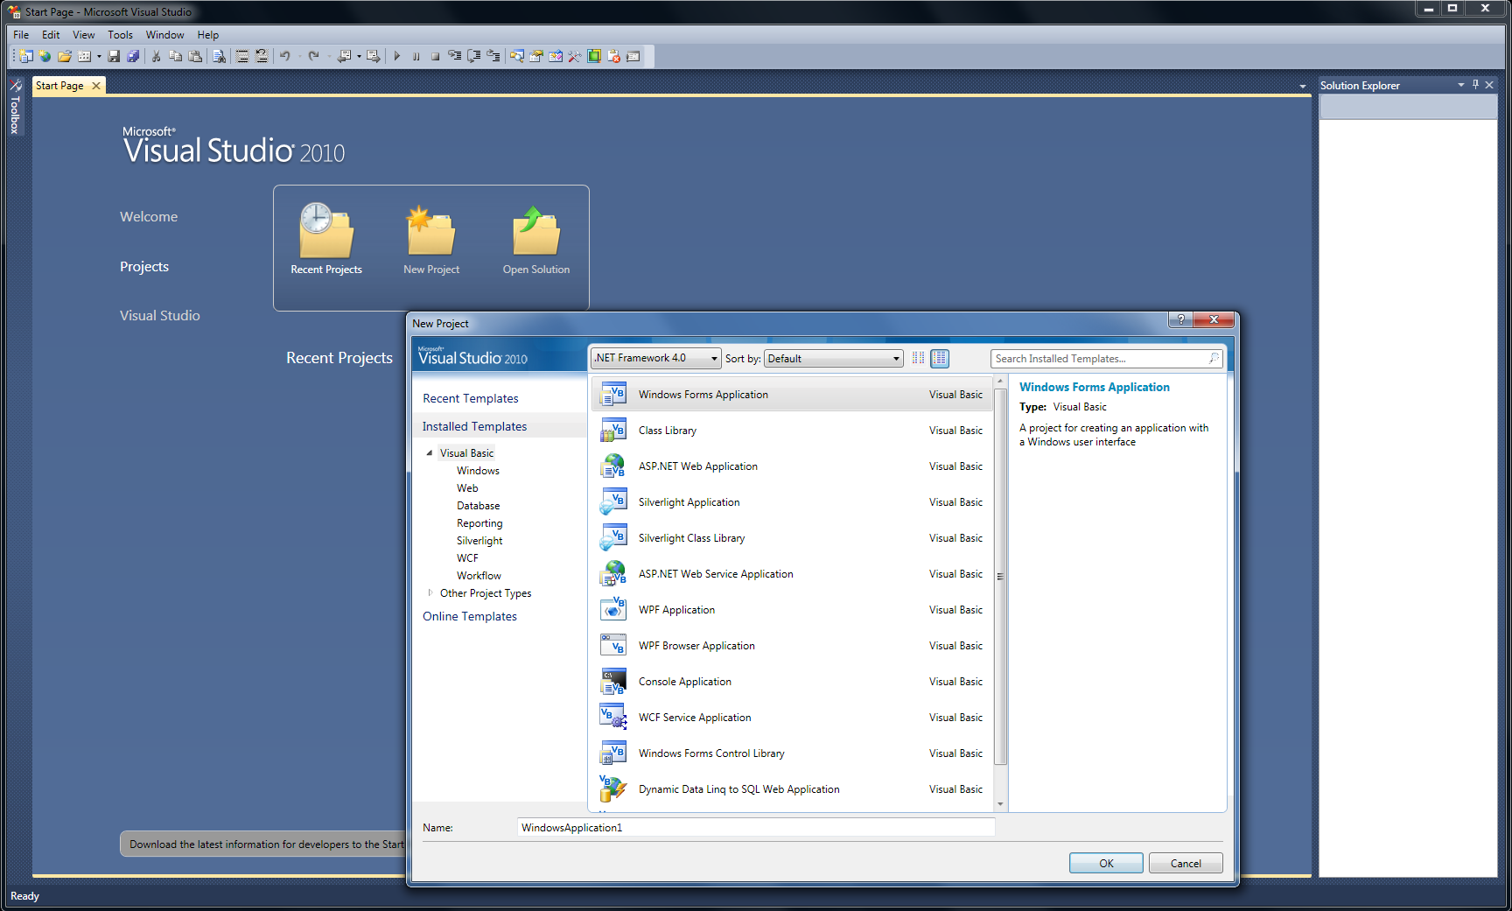Select Class Library template

click(792, 431)
